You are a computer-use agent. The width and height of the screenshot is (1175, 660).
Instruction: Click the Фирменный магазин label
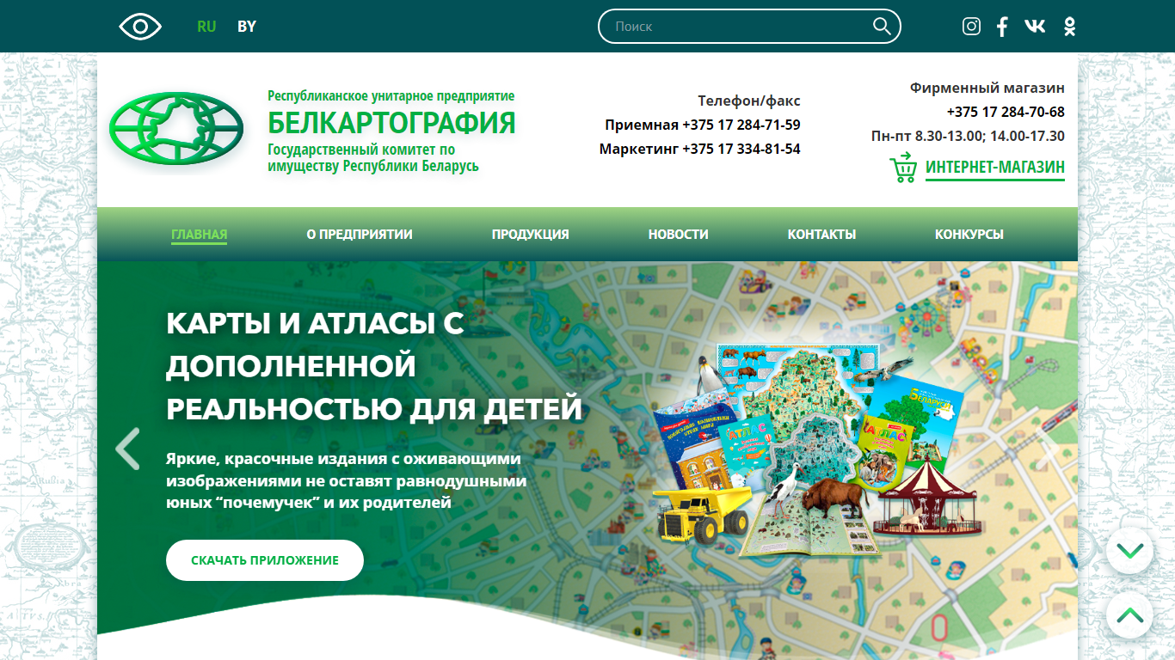pyautogui.click(x=987, y=88)
